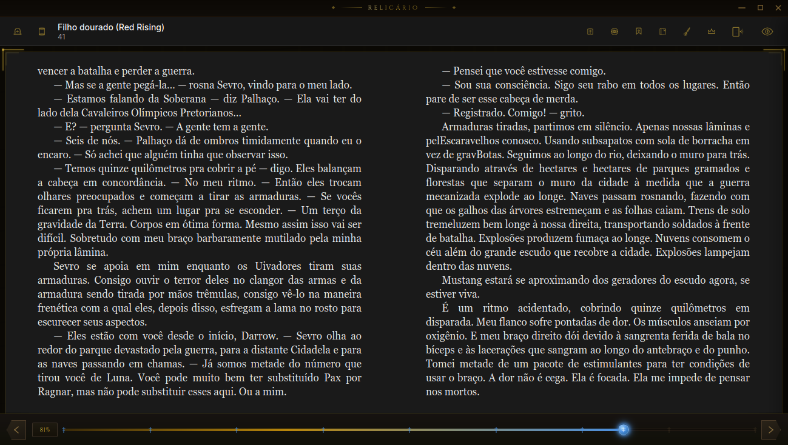The height and width of the screenshot is (445, 788).
Task: Click the round glasses reading-mode icon
Action: [x=615, y=32]
